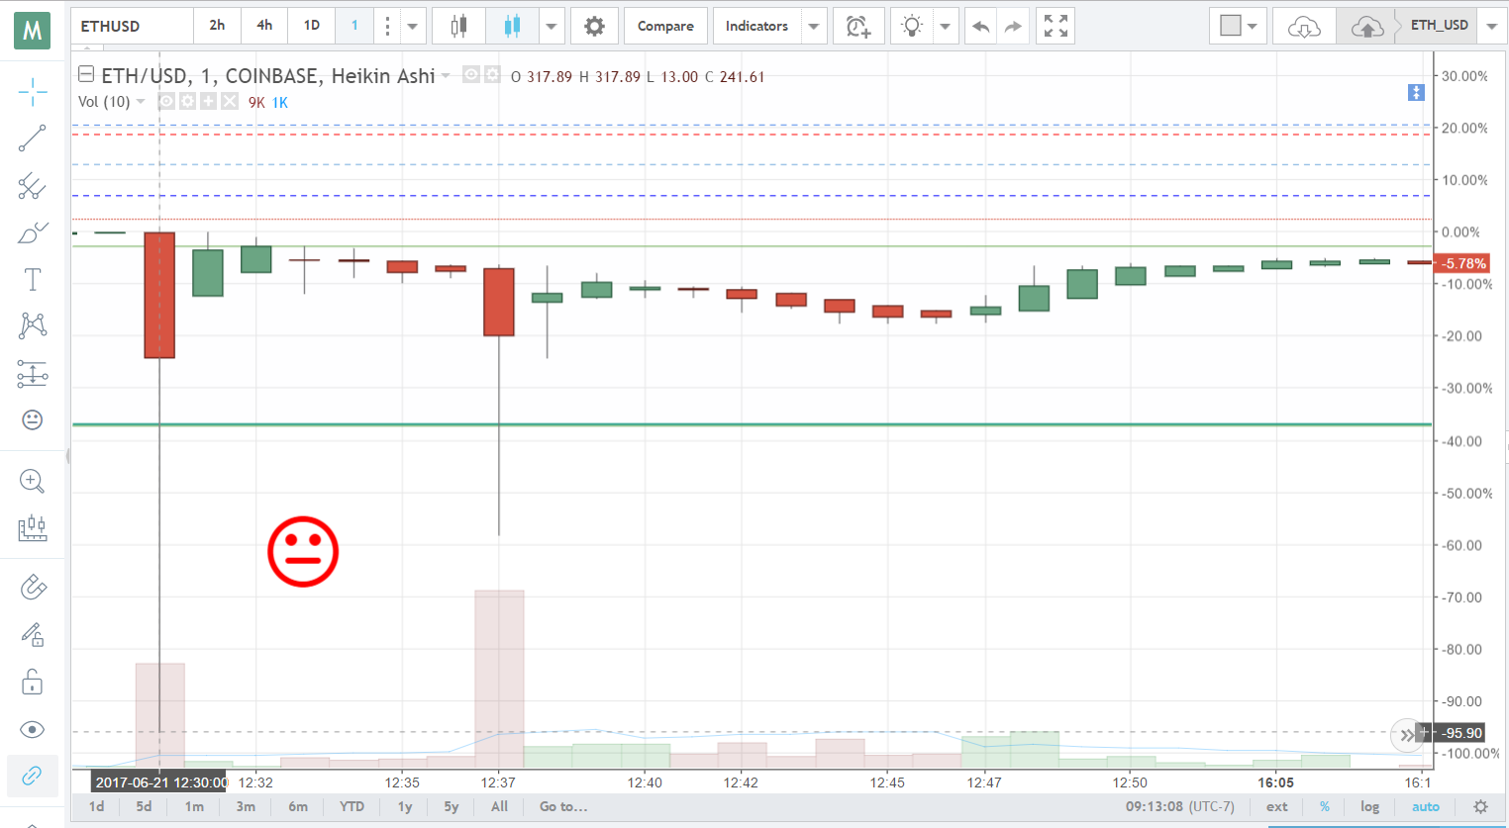Undo the last action

pyautogui.click(x=980, y=26)
